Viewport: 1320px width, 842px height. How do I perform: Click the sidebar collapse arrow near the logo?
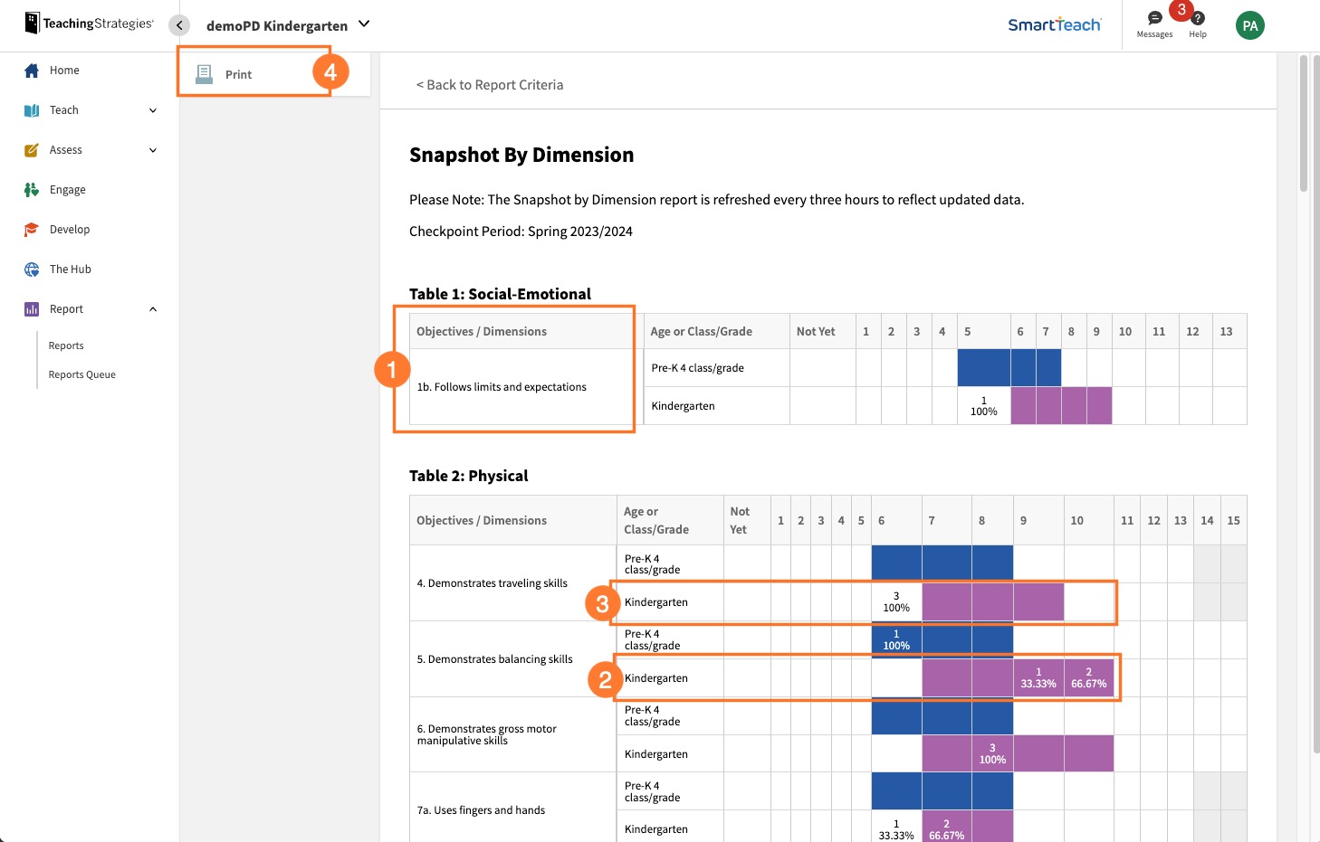pyautogui.click(x=178, y=25)
